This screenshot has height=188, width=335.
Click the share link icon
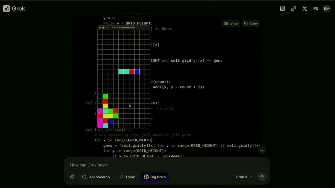point(293,9)
